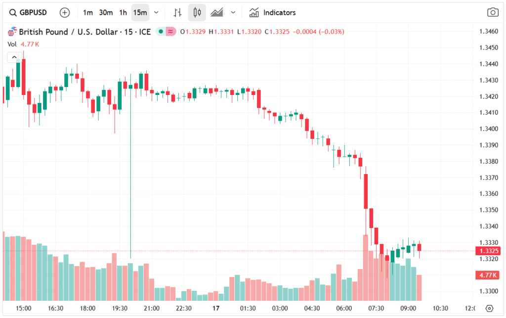Click the Vol 4.77K volume legend
Screen dimensions: 506x318
pos(23,44)
